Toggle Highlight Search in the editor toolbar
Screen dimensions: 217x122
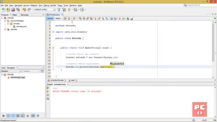91,19
